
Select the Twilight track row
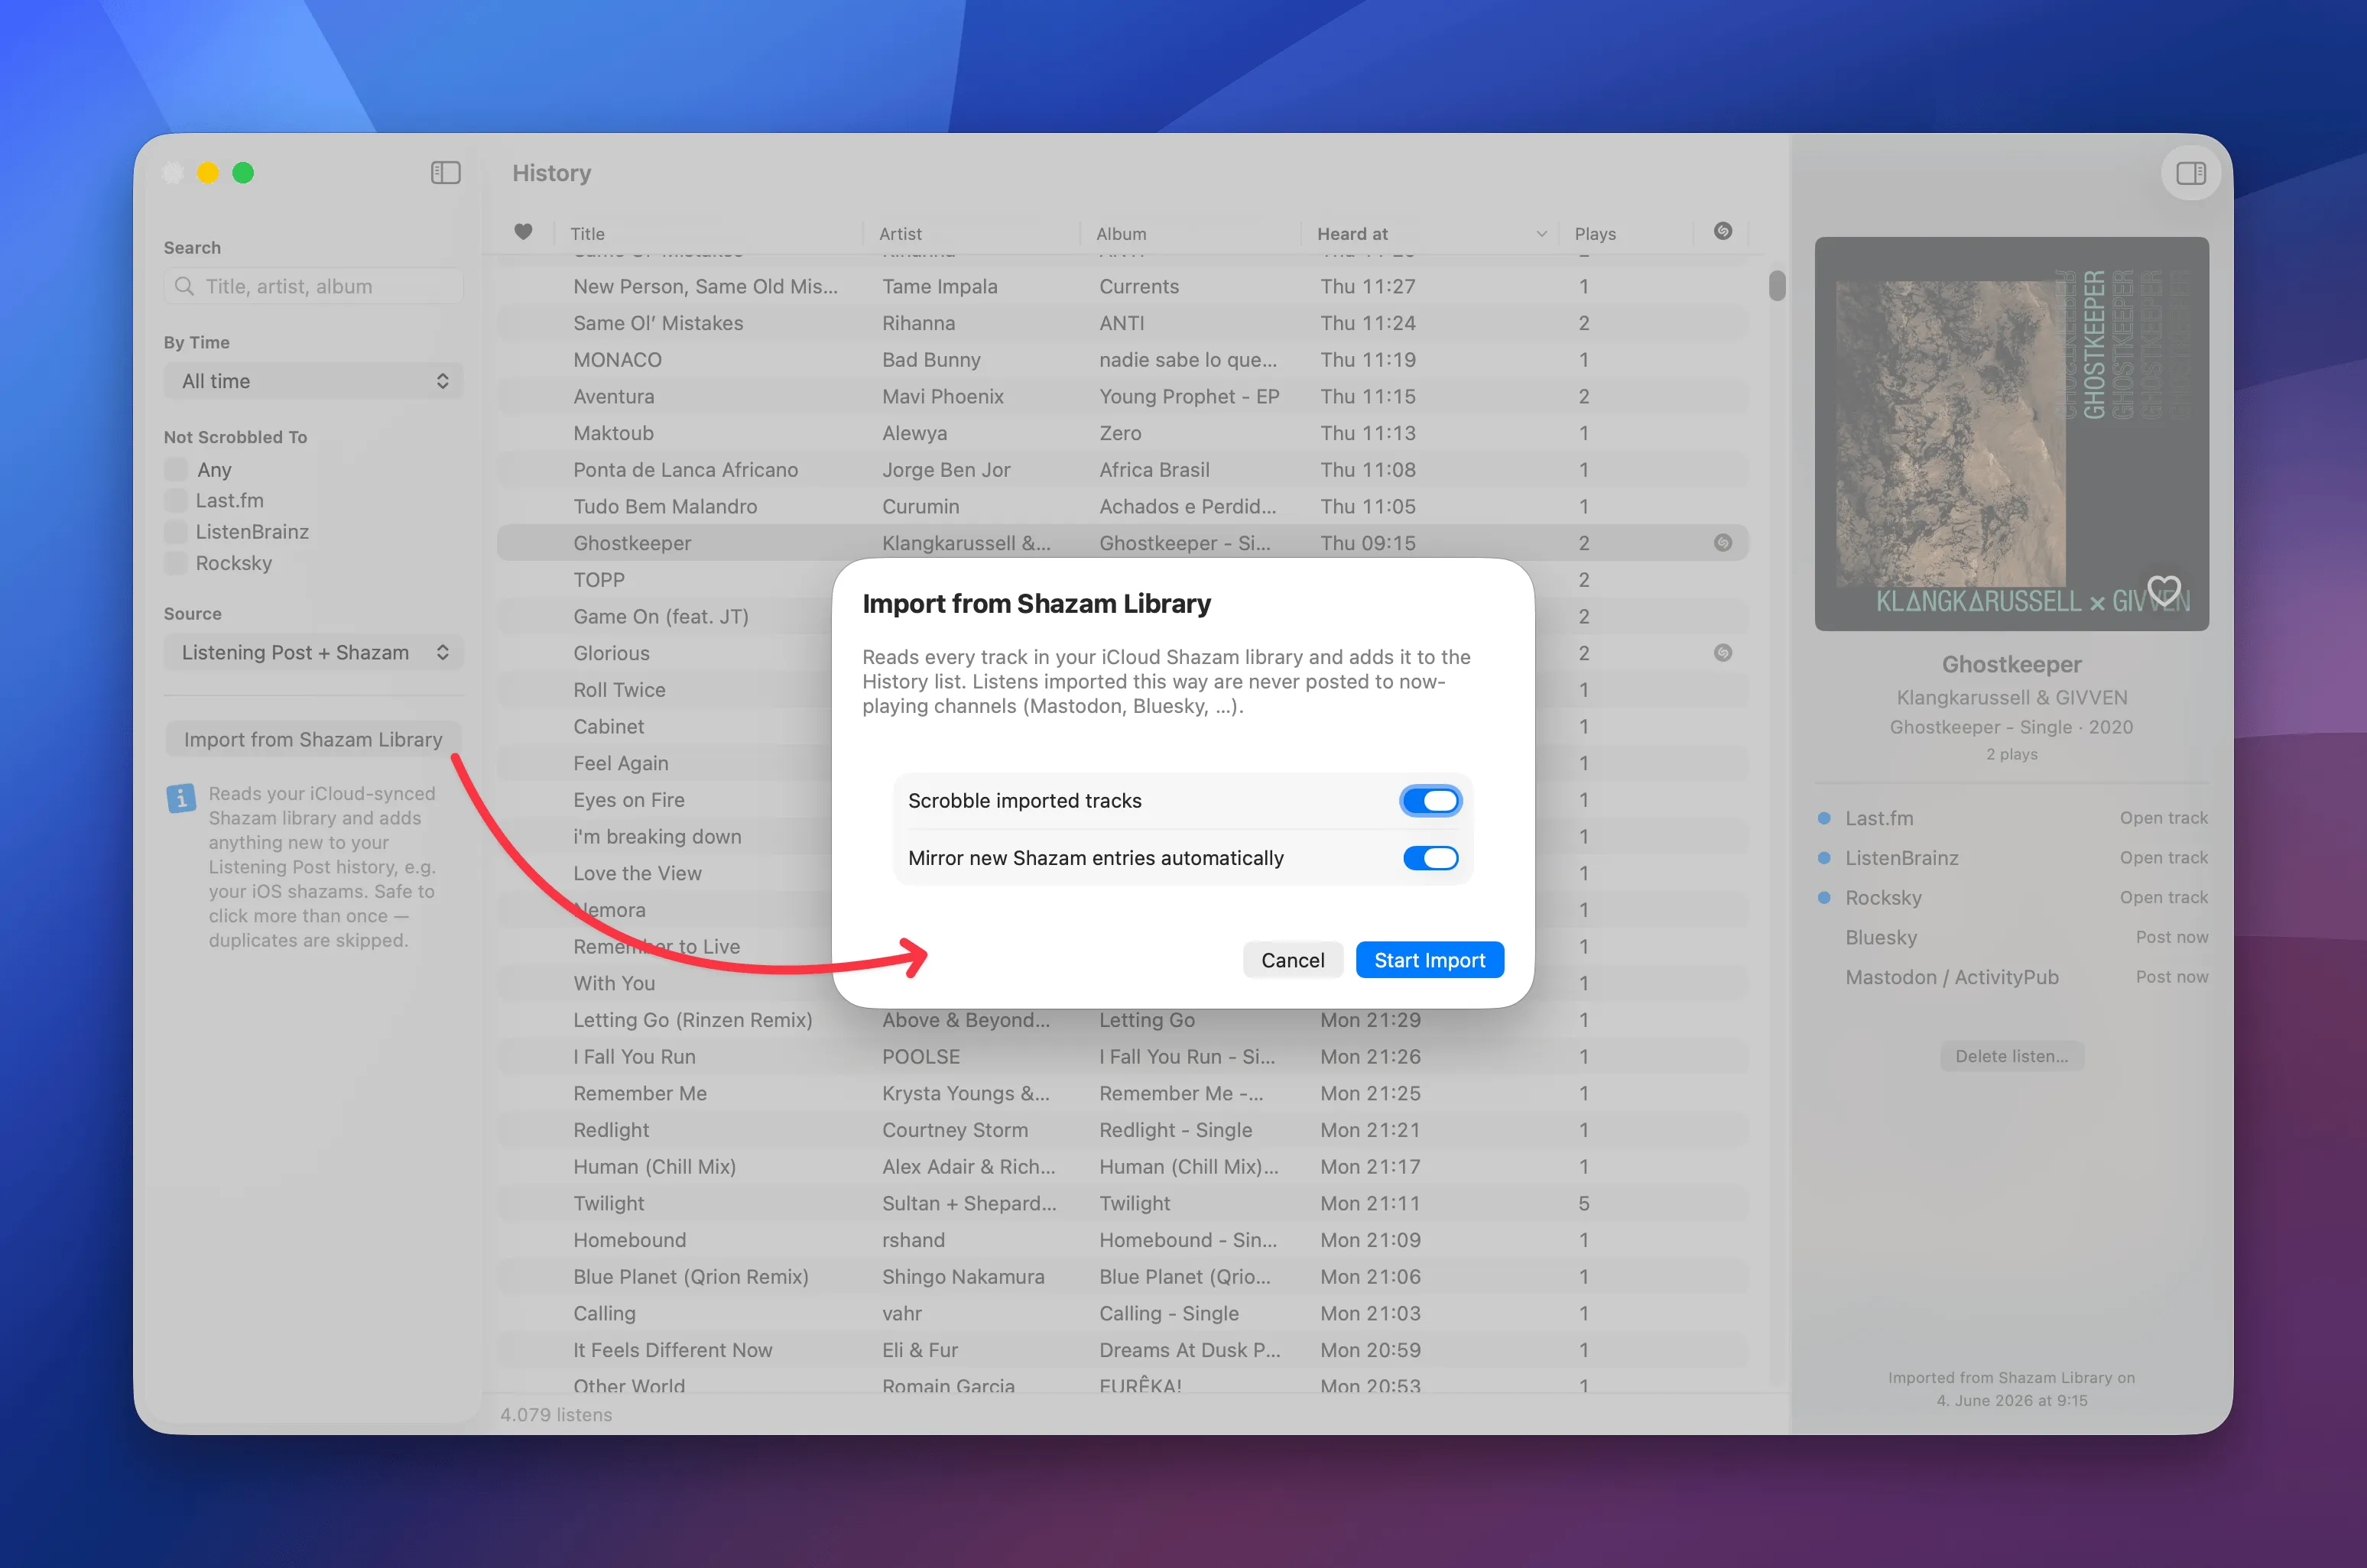(x=1122, y=1204)
